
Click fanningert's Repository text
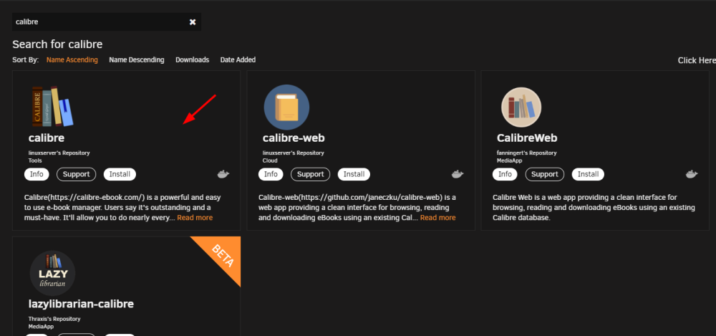click(526, 153)
